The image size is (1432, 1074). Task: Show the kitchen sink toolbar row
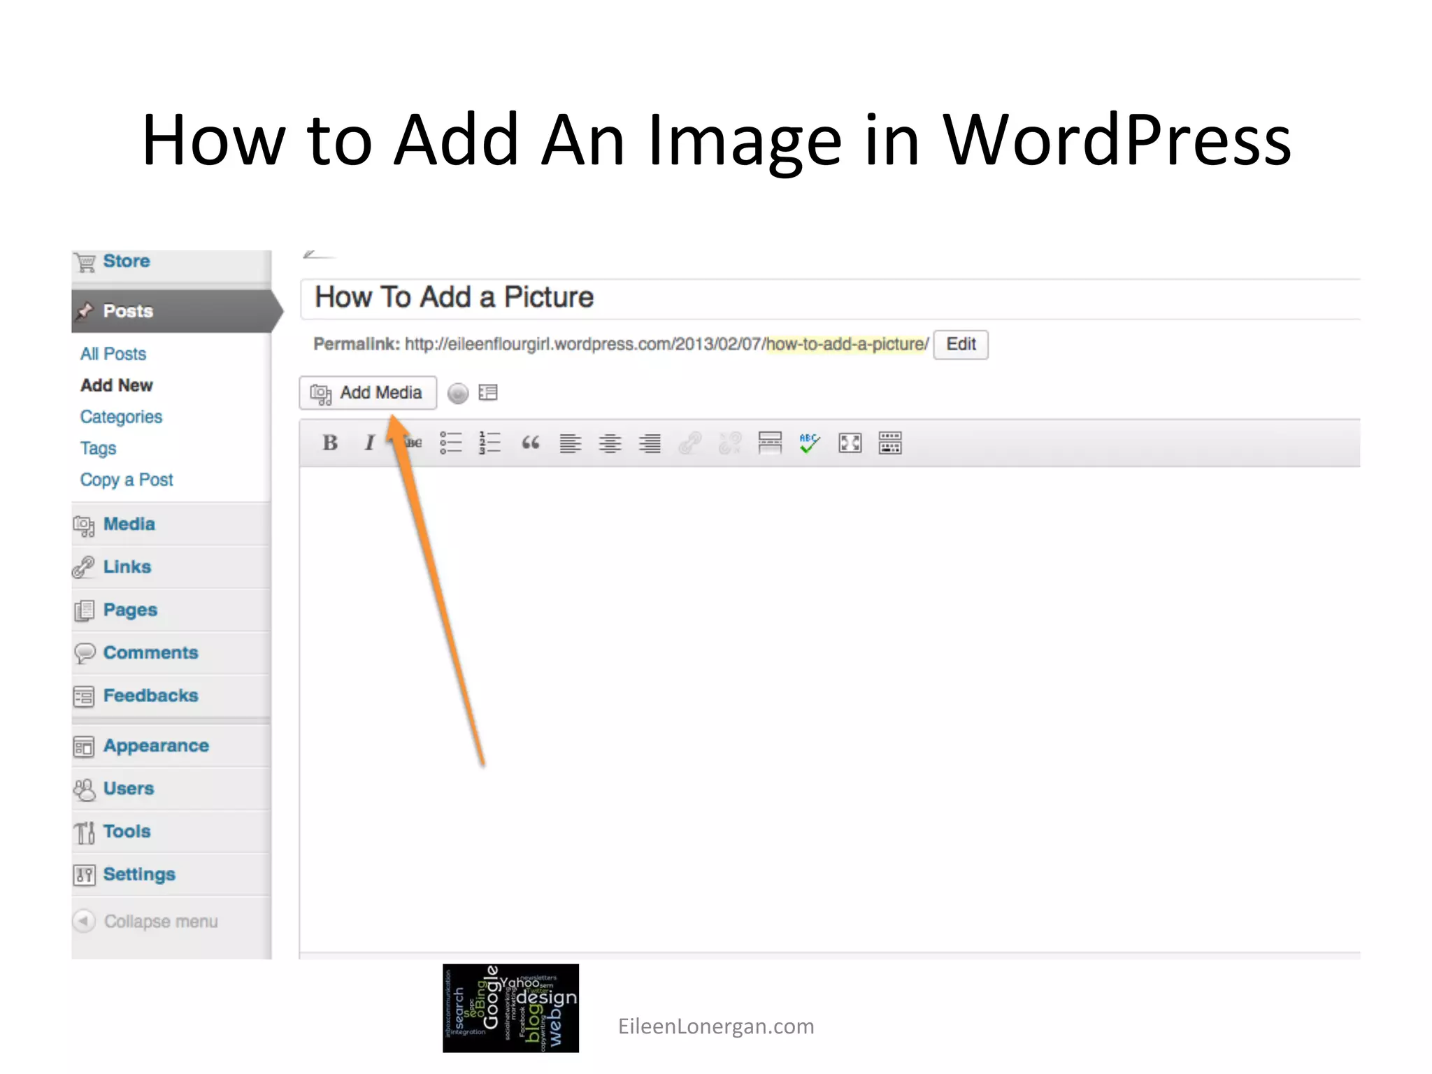[890, 443]
